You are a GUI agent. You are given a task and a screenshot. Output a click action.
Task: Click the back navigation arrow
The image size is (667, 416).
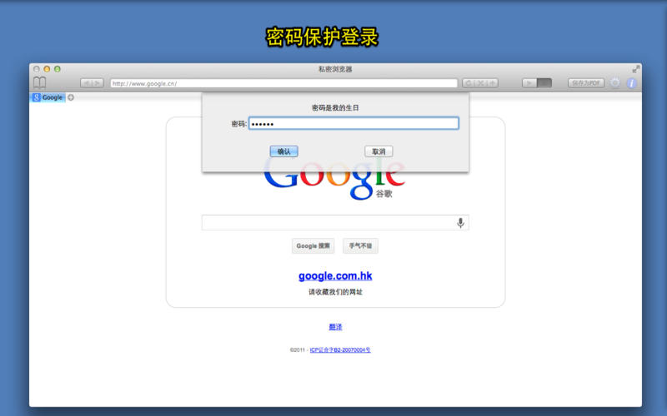pos(86,83)
